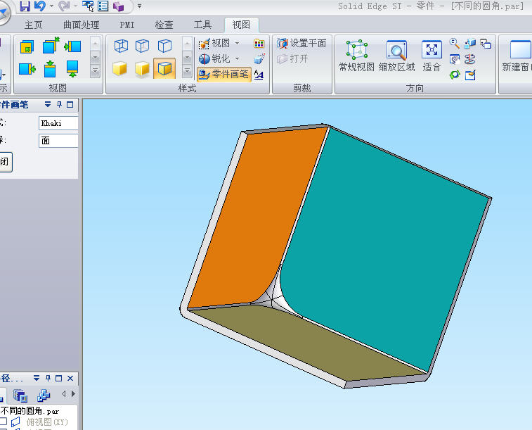Toggle the shaded with visible edges style
Screen dimensions: 532x430
164,68
